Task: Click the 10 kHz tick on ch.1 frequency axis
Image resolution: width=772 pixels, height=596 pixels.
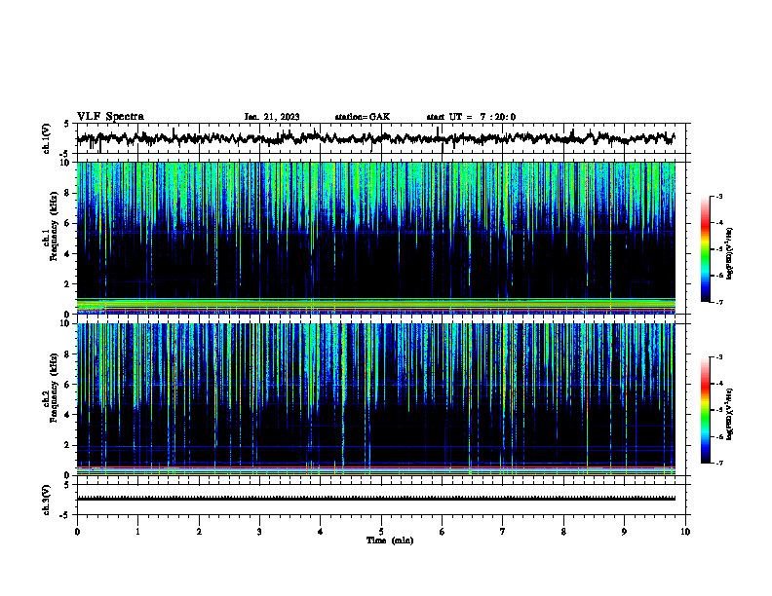Action: click(65, 163)
